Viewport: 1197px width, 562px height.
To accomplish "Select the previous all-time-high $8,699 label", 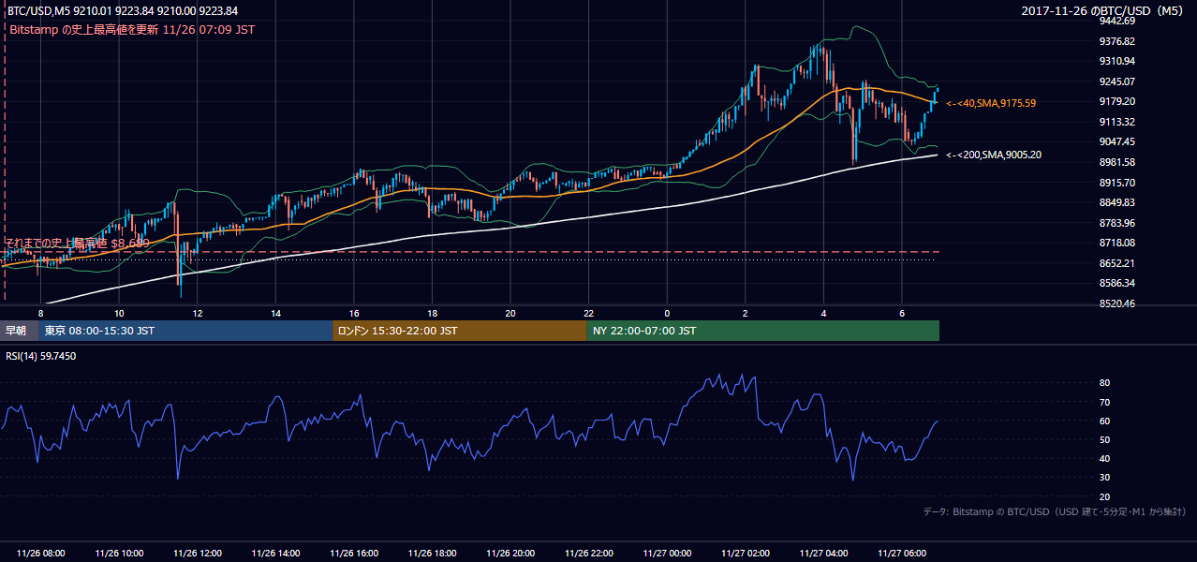I will (x=77, y=243).
